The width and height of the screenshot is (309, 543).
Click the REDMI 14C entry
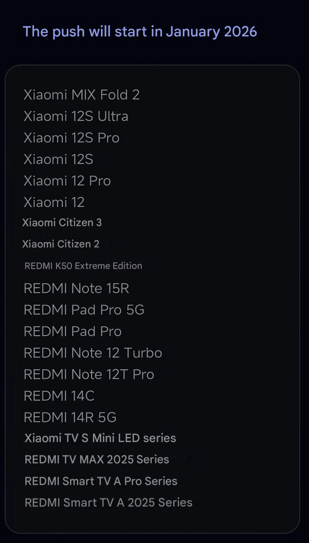tap(59, 396)
